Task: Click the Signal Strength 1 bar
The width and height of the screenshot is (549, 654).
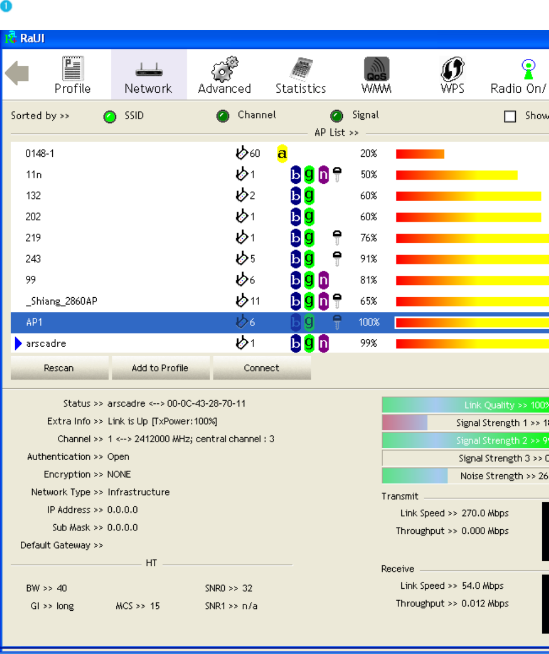Action: pyautogui.click(x=466, y=423)
